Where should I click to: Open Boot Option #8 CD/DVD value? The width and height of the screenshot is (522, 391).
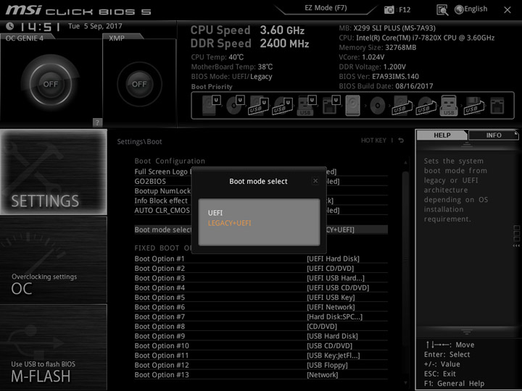click(322, 326)
